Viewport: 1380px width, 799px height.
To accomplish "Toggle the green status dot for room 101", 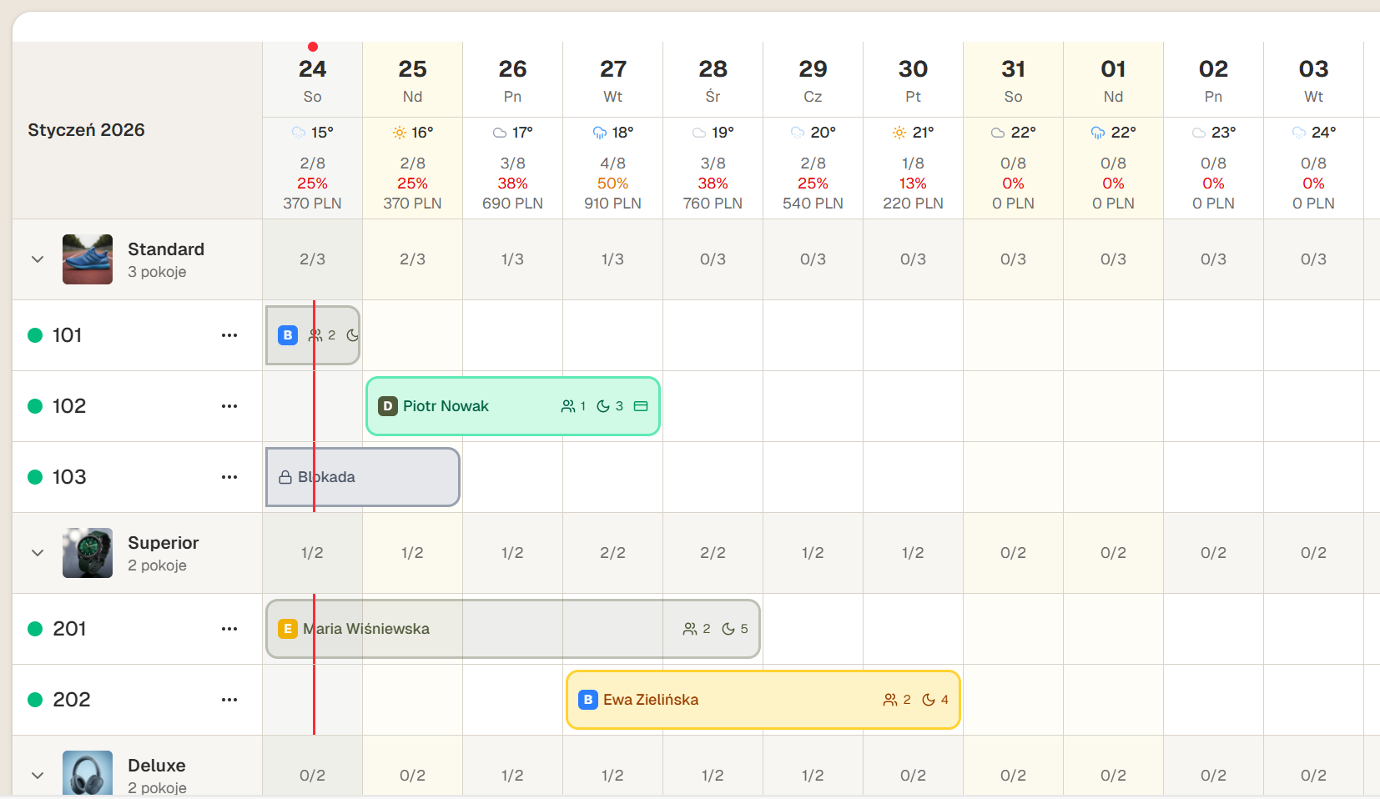I will point(35,335).
